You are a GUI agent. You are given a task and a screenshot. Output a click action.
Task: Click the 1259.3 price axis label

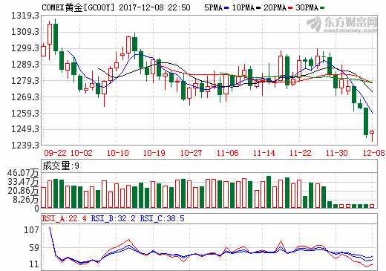[25, 113]
